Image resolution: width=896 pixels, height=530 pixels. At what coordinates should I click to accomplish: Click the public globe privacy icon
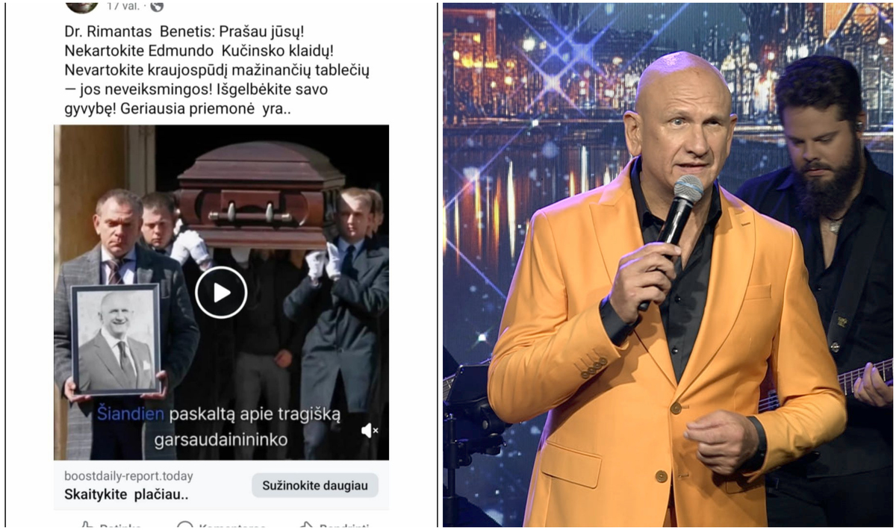[x=157, y=6]
